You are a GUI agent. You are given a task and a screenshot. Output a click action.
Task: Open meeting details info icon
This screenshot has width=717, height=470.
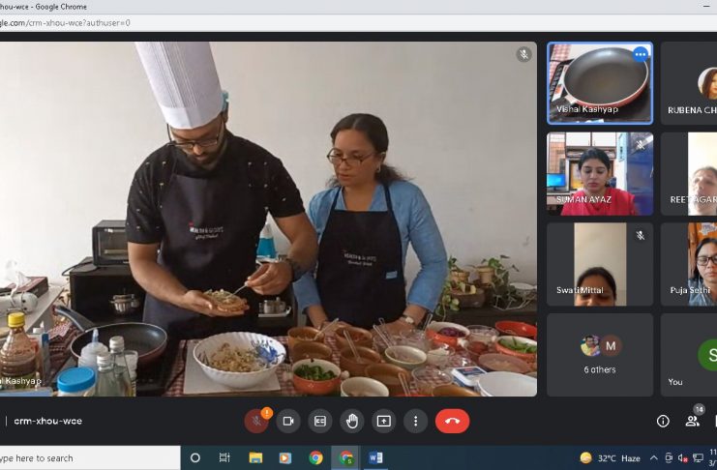663,422
